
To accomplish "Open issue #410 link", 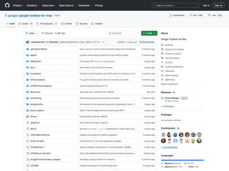I will point(122,111).
